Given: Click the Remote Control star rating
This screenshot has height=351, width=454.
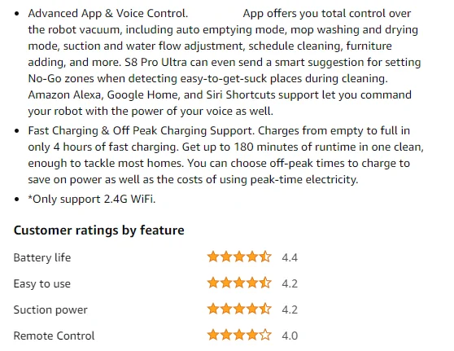Looking at the screenshot, I should pos(239,335).
